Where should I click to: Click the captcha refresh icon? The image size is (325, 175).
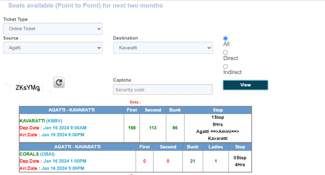point(59,82)
